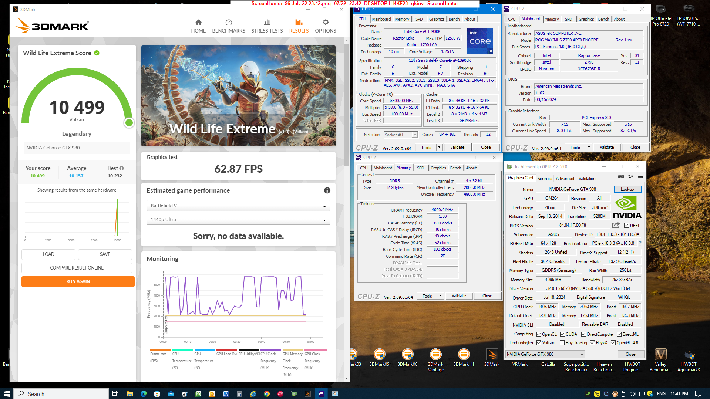
Task: Expand the Tools arrow in the CPU-Z CPU window
Action: click(x=439, y=147)
